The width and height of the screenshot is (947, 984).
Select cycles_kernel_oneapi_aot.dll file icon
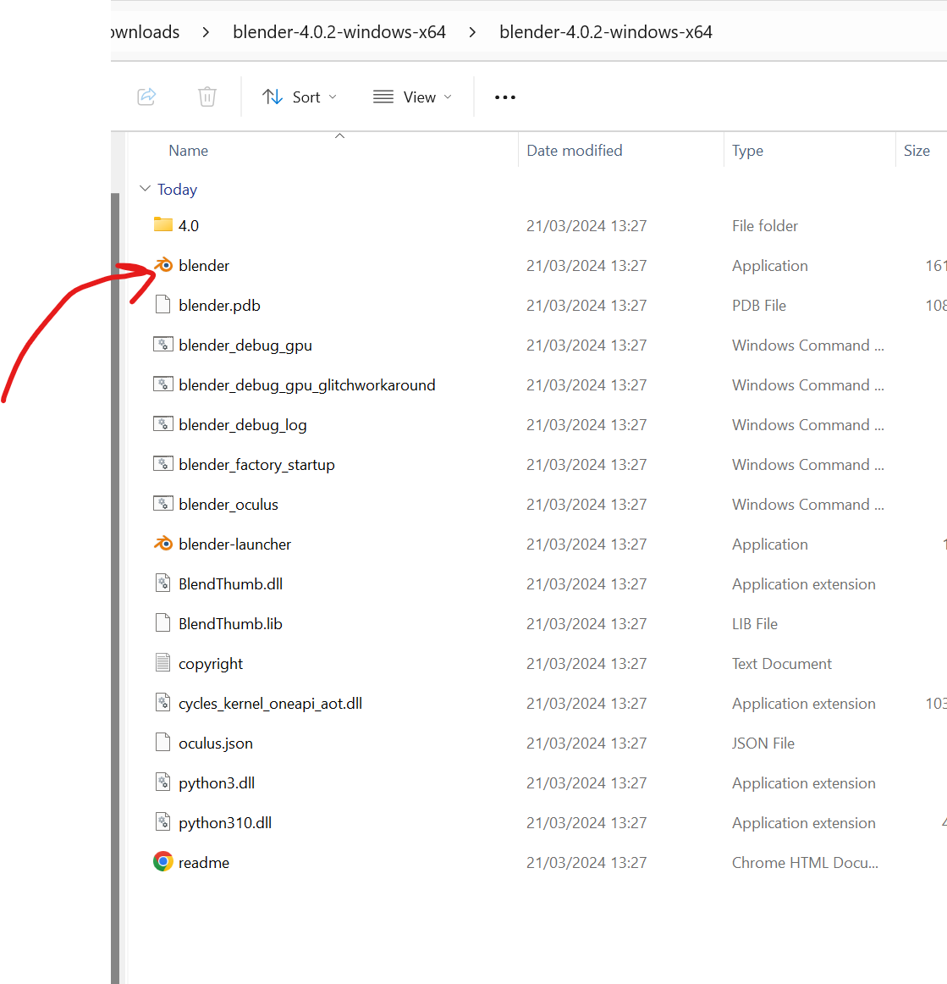tap(163, 702)
